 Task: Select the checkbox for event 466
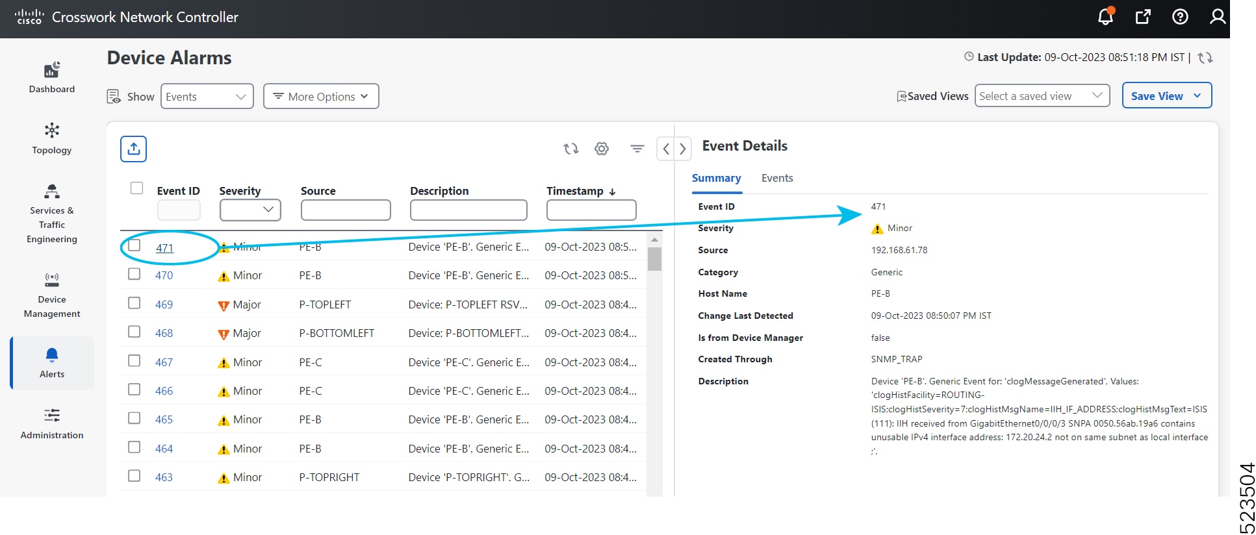[135, 390]
